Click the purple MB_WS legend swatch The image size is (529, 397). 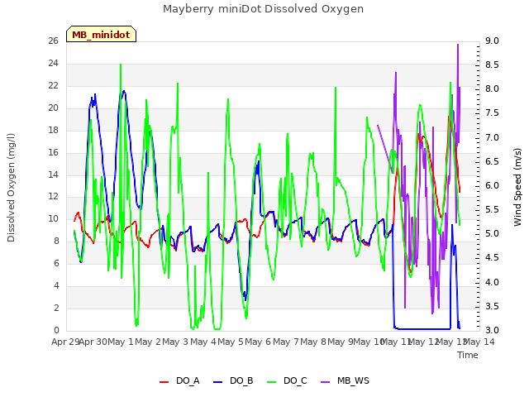325,381
